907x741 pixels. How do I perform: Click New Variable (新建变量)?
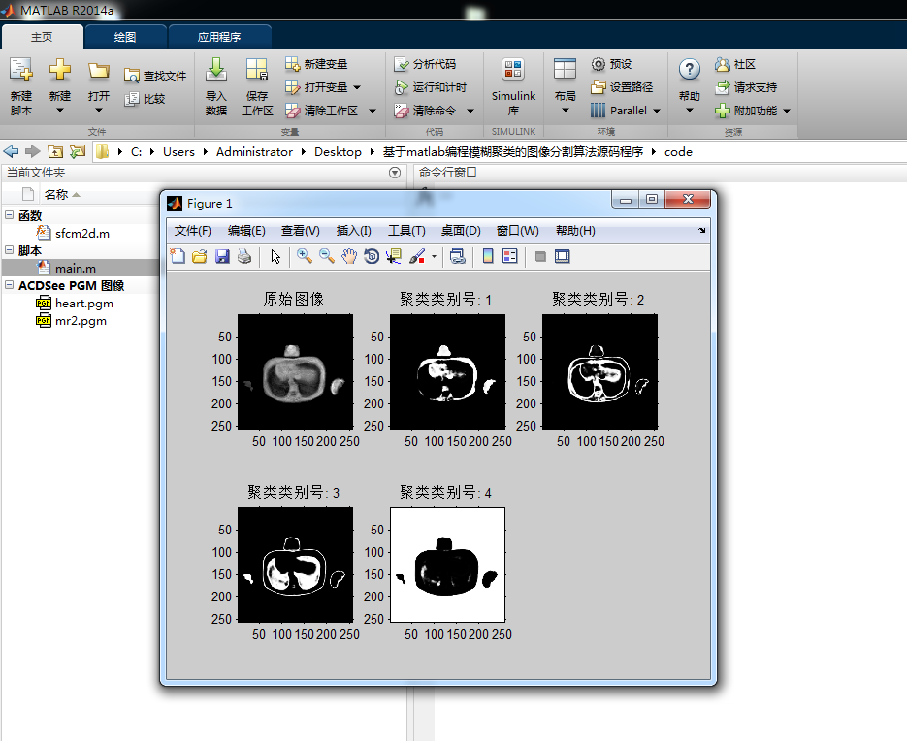tap(316, 64)
